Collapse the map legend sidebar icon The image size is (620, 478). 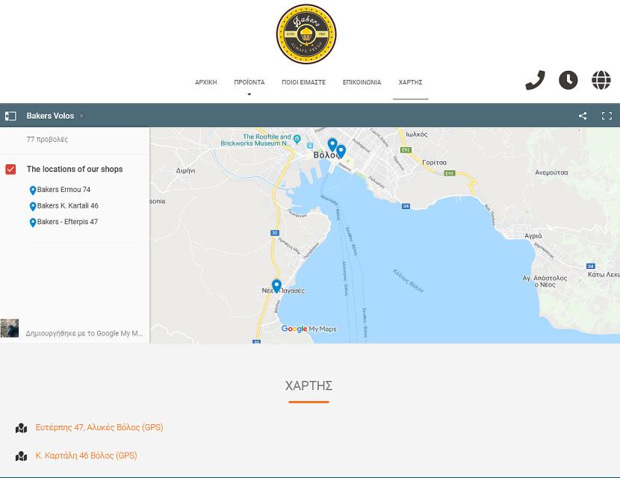pyautogui.click(x=10, y=116)
